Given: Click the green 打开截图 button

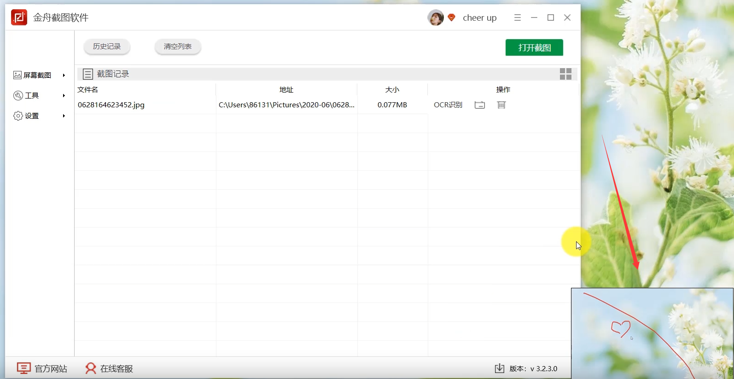Looking at the screenshot, I should [534, 47].
